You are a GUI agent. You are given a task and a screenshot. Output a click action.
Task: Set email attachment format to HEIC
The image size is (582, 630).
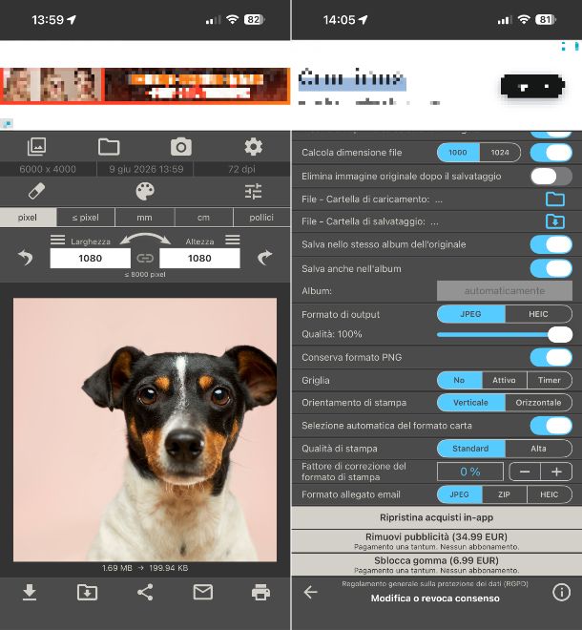point(550,494)
